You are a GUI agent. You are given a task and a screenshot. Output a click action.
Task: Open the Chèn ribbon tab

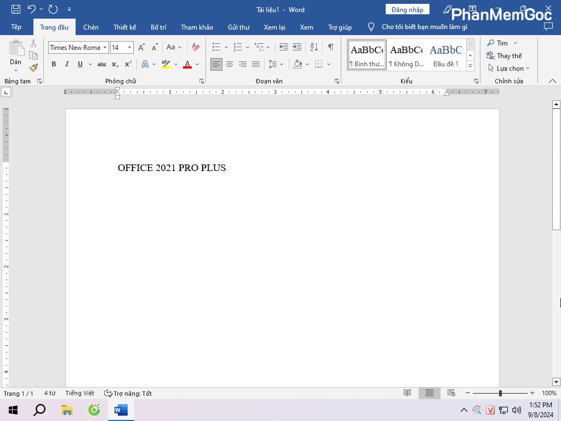(x=91, y=27)
